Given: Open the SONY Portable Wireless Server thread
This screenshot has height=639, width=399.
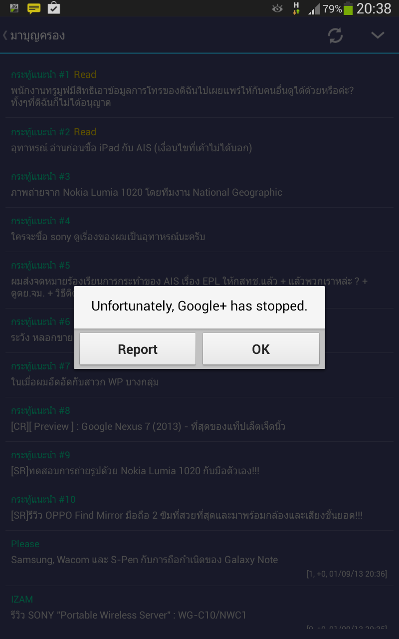Looking at the screenshot, I should [x=129, y=615].
